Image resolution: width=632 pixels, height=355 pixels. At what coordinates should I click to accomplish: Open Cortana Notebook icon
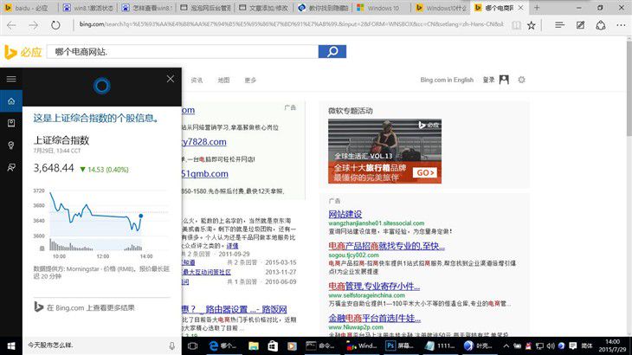[x=11, y=123]
